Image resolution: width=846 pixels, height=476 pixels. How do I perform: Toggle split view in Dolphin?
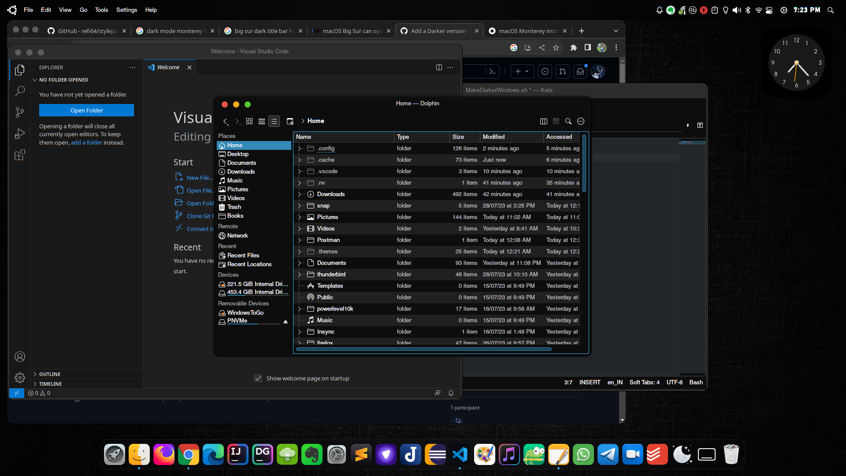(x=543, y=121)
